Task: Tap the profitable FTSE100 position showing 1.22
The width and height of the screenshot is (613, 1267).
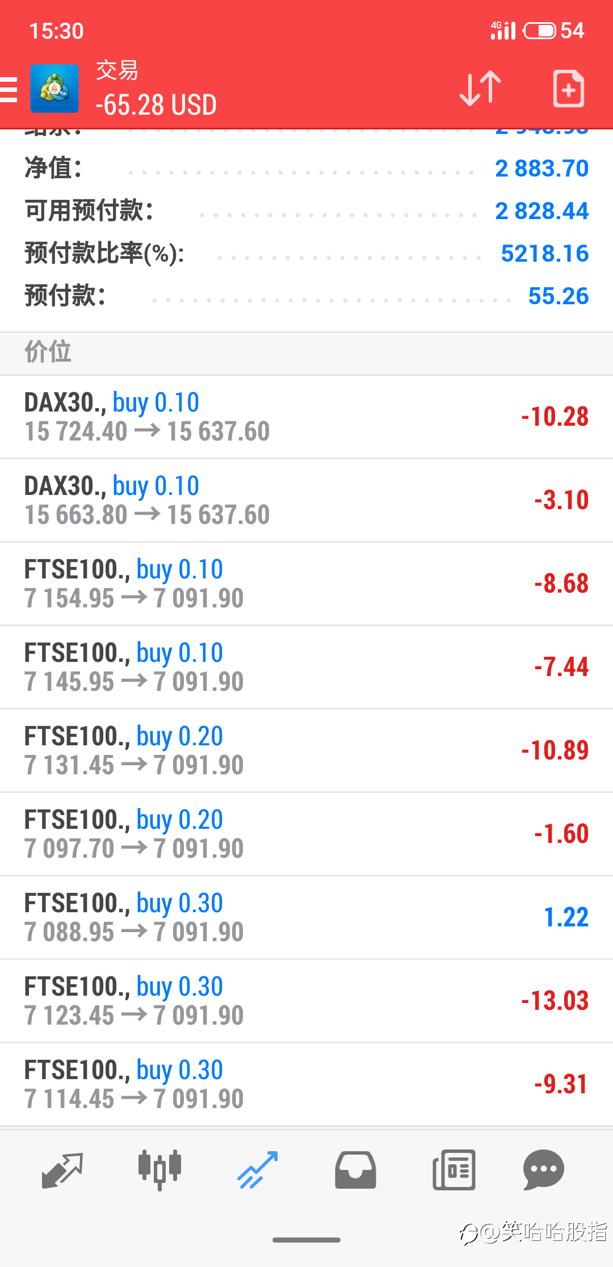Action: point(306,918)
